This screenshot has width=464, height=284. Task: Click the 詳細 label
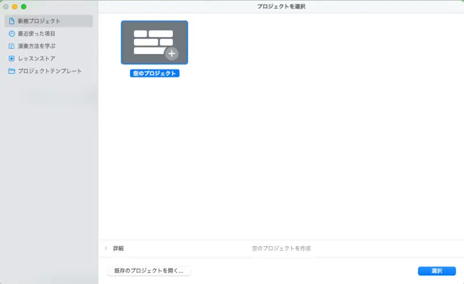tap(118, 248)
